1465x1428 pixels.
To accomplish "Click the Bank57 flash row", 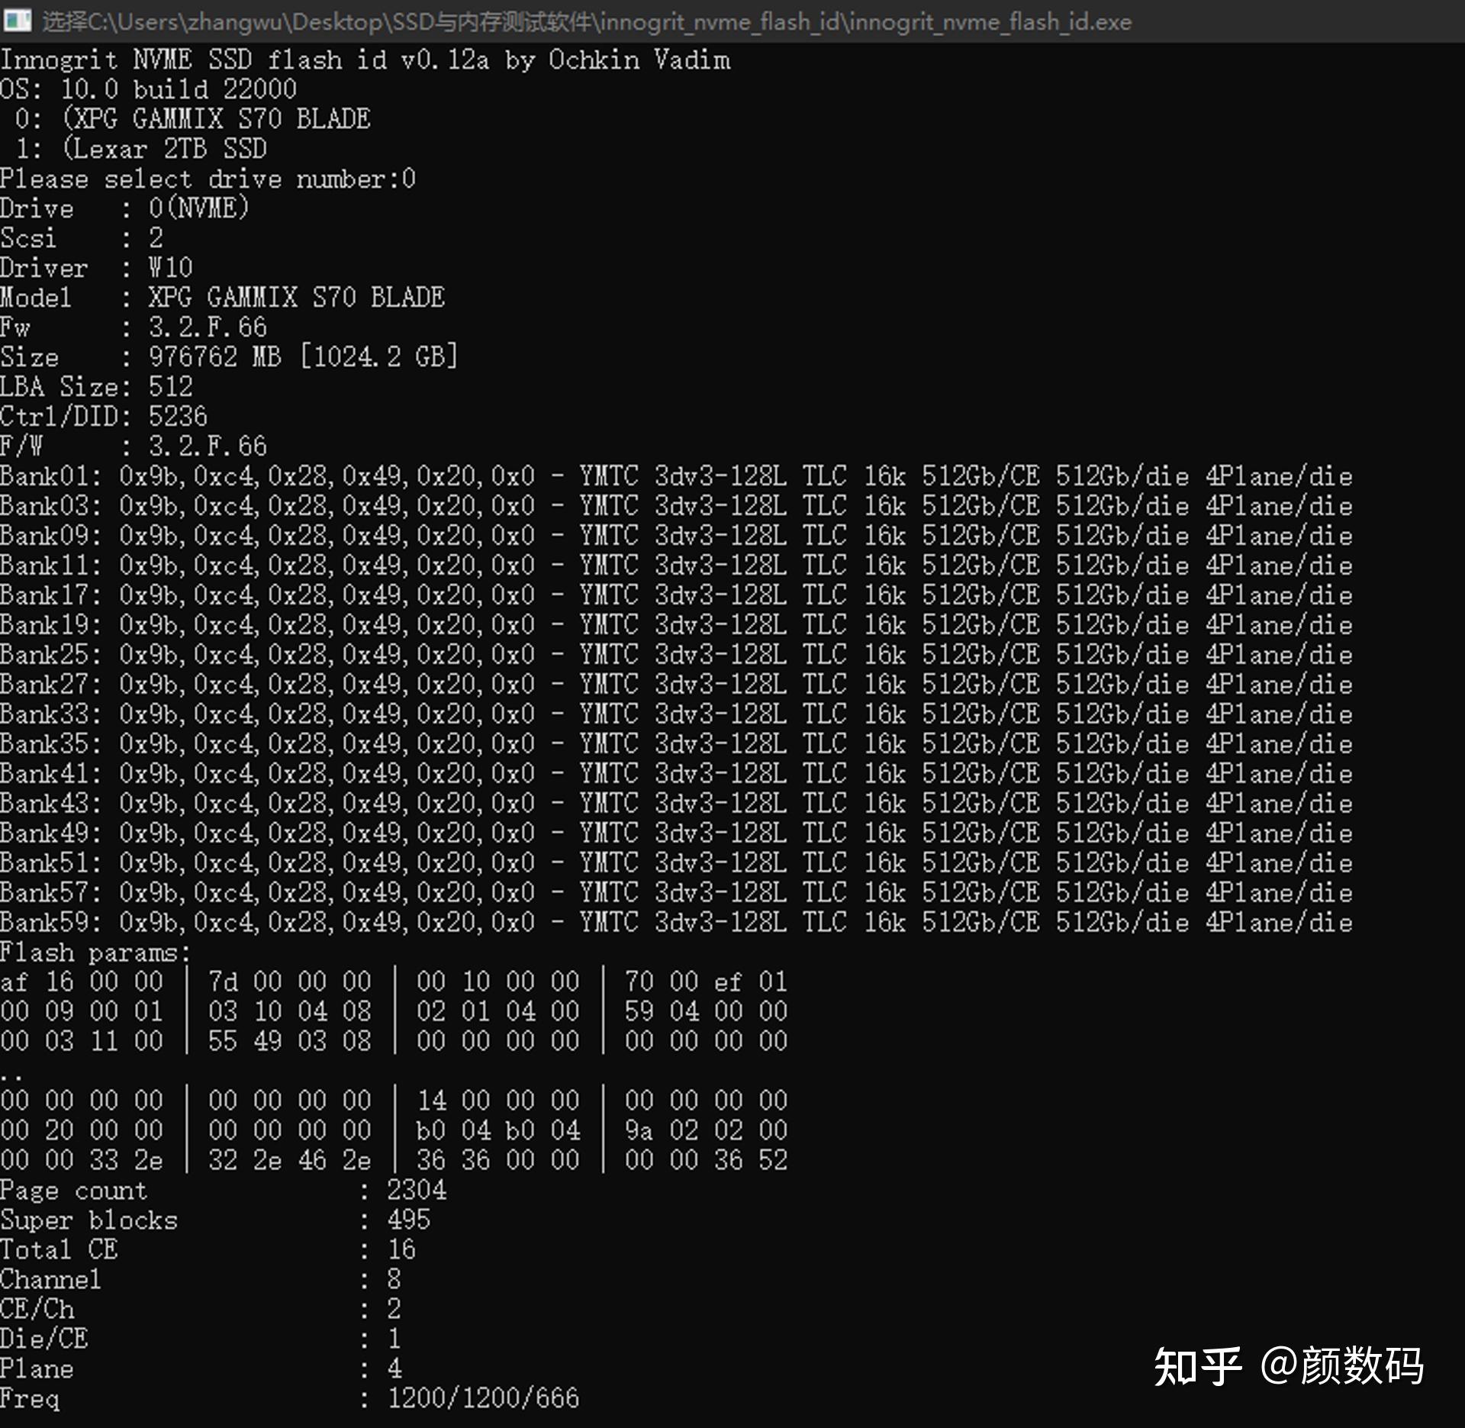I will pos(676,893).
